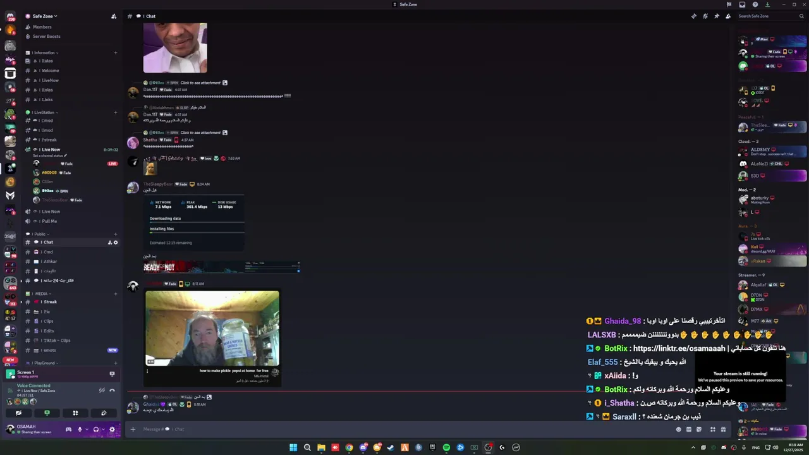Open Chrome from the taskbar
This screenshot has height=455, width=809.
tap(349, 447)
